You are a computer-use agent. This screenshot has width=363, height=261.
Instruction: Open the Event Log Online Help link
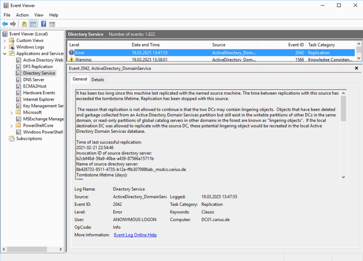click(135, 235)
